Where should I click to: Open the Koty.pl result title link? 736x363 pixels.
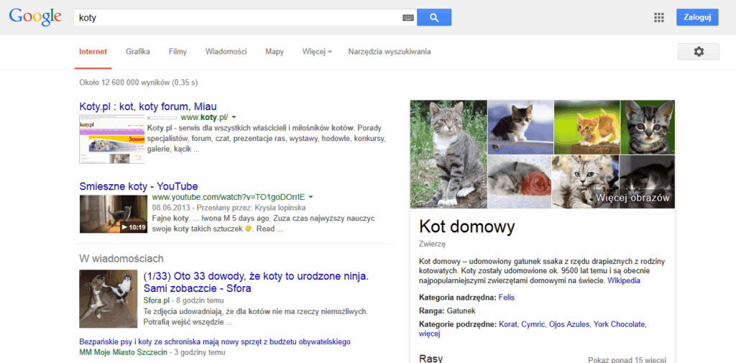pos(148,106)
